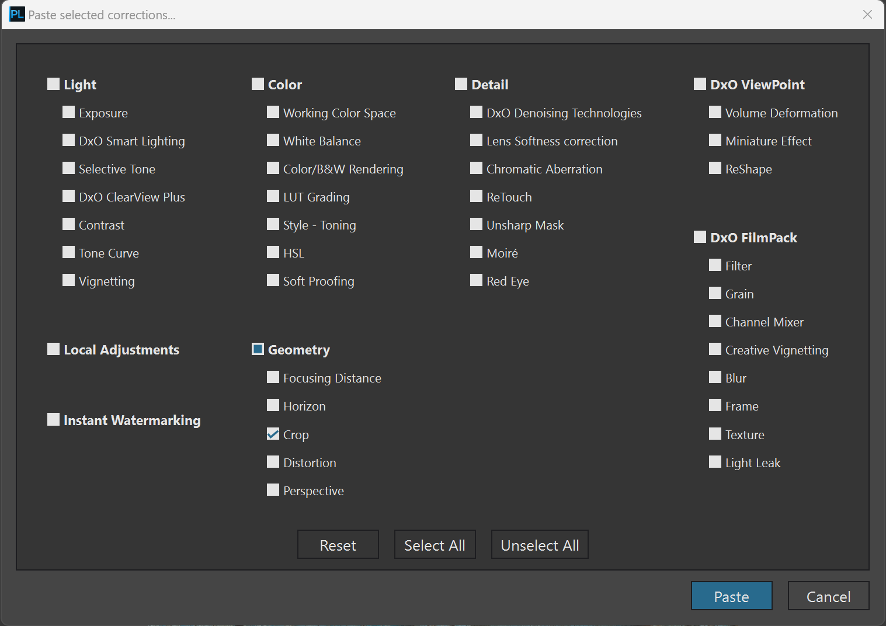Viewport: 886px width, 626px height.
Task: Select the LUT Grading checkbox
Action: 273,196
